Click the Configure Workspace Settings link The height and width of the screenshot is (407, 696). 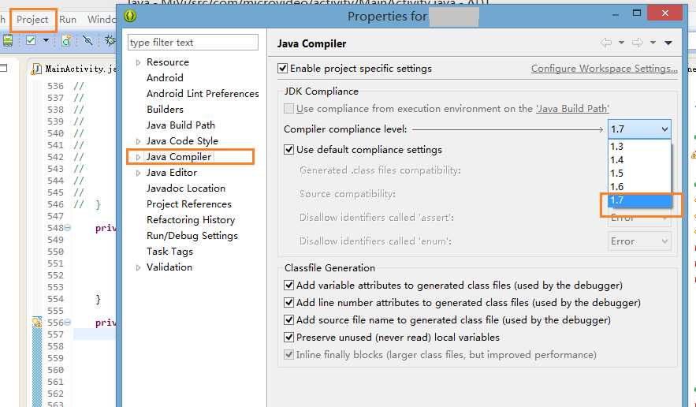pyautogui.click(x=604, y=69)
